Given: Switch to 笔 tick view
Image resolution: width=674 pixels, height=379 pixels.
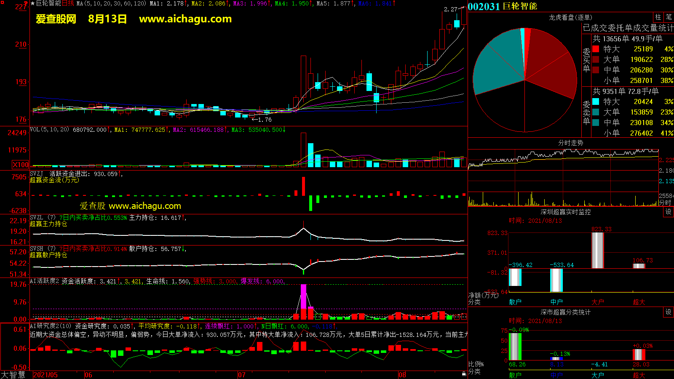Looking at the screenshot, I should coord(669,17).
